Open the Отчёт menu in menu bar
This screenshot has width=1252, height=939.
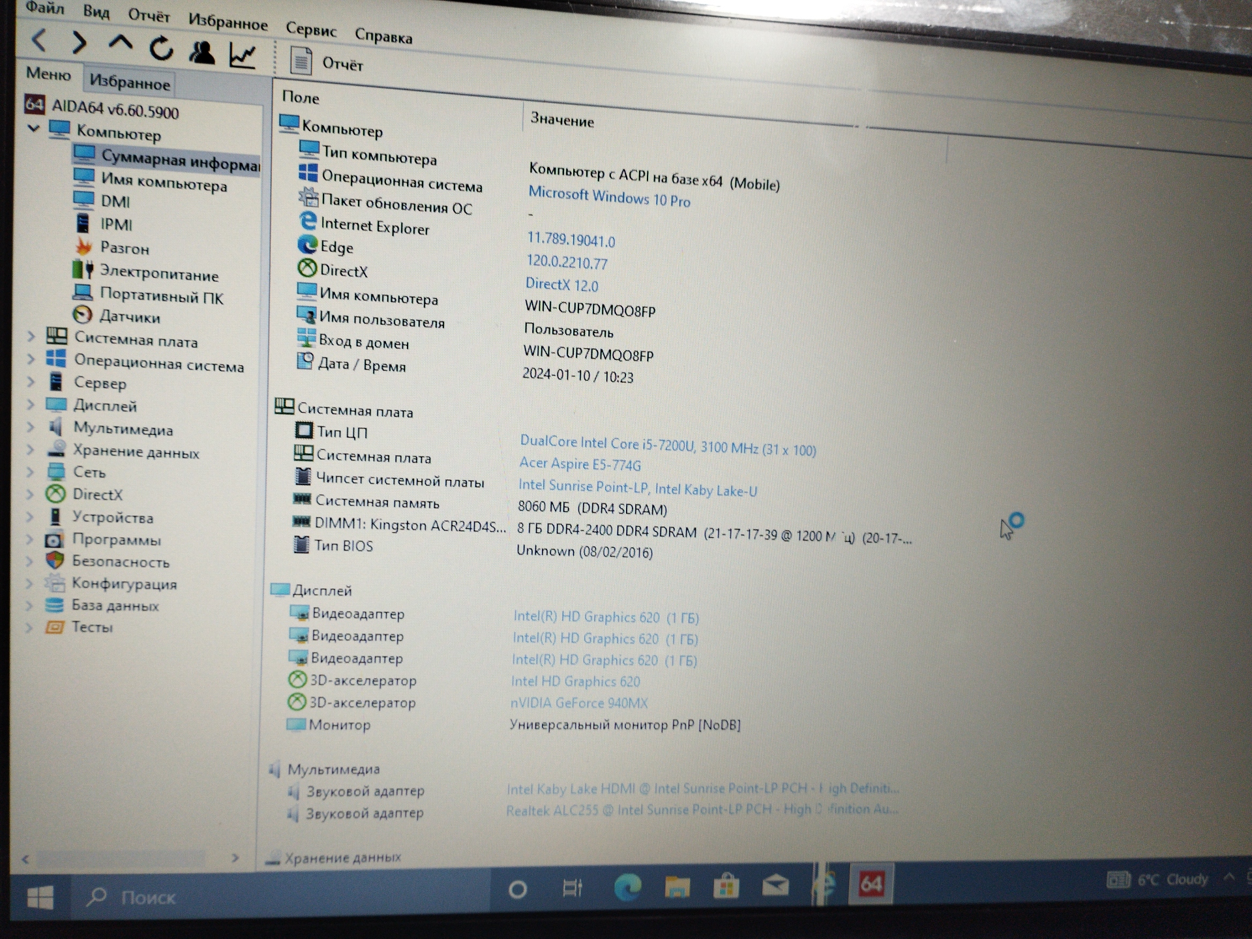click(x=149, y=15)
